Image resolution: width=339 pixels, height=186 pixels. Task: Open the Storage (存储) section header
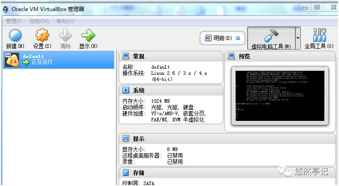click(227, 173)
